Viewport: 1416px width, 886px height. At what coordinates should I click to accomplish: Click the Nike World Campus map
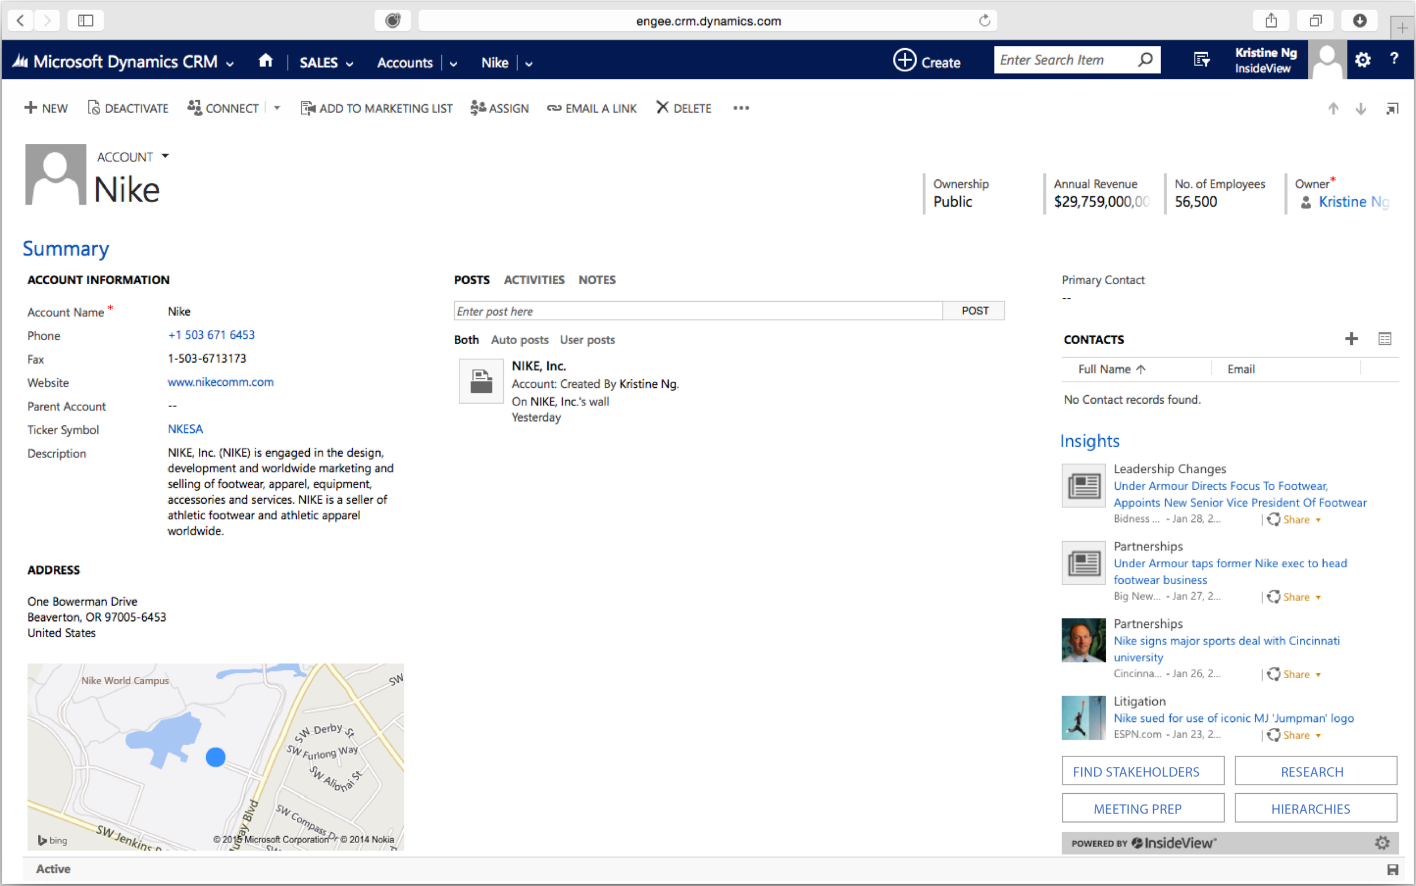click(x=215, y=756)
